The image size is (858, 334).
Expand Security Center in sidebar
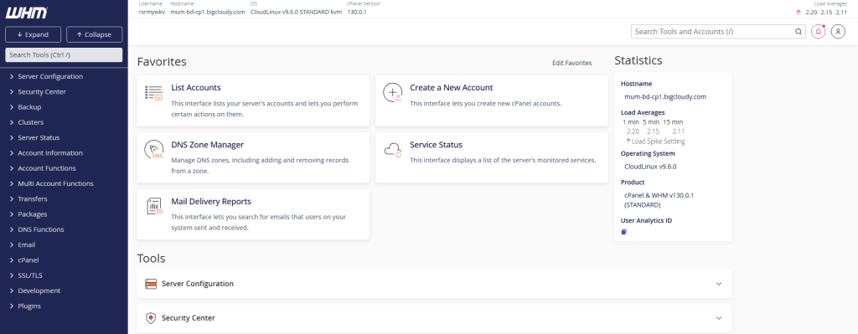pos(42,92)
